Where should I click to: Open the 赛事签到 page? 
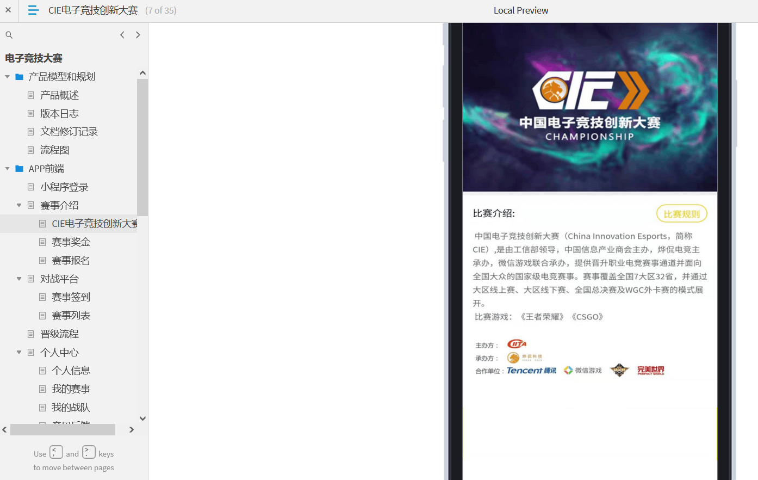point(71,297)
